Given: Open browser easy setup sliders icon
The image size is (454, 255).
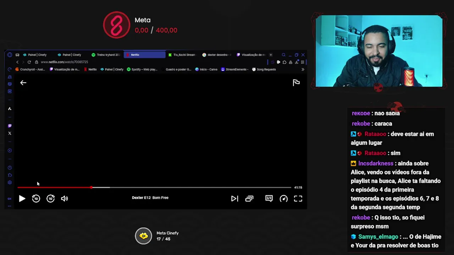Looking at the screenshot, I should (x=303, y=62).
